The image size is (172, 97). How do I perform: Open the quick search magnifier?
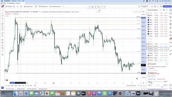tap(152, 6)
